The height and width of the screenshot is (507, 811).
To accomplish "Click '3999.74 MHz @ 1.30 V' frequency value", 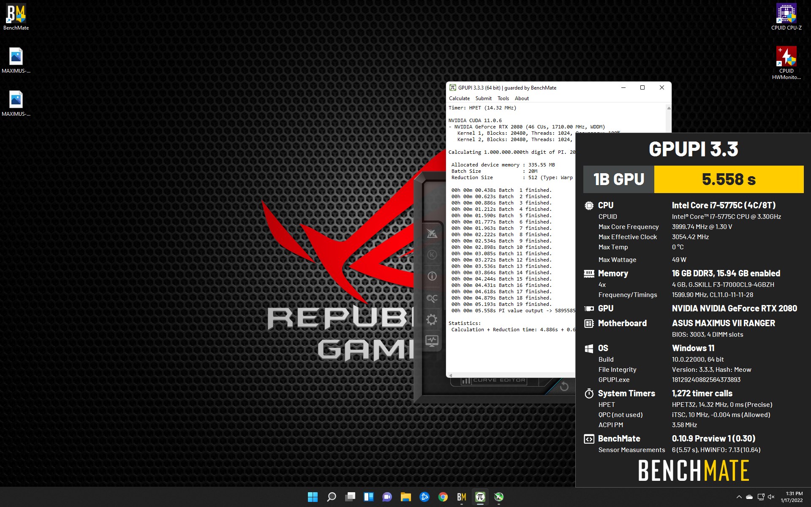I will [x=702, y=227].
